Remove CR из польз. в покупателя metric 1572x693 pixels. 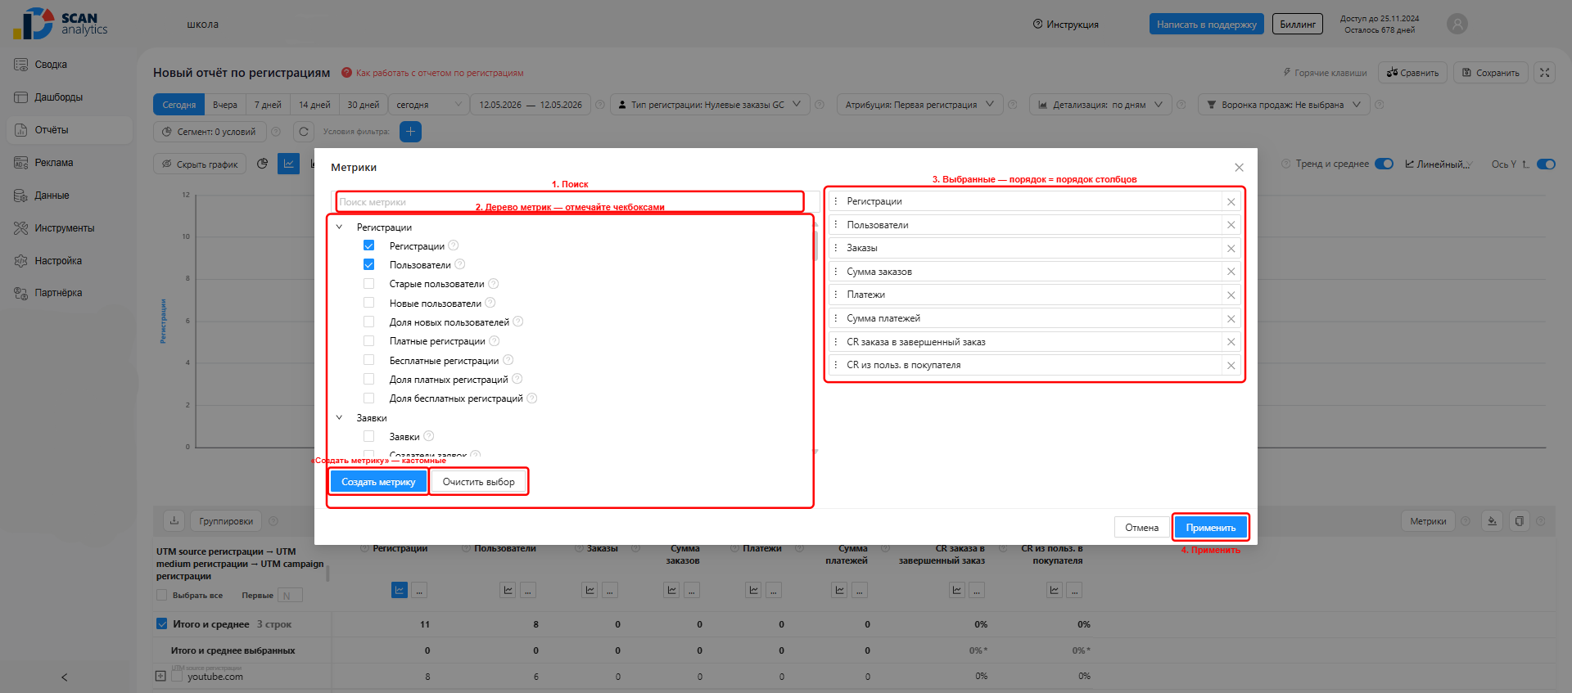[1231, 365]
